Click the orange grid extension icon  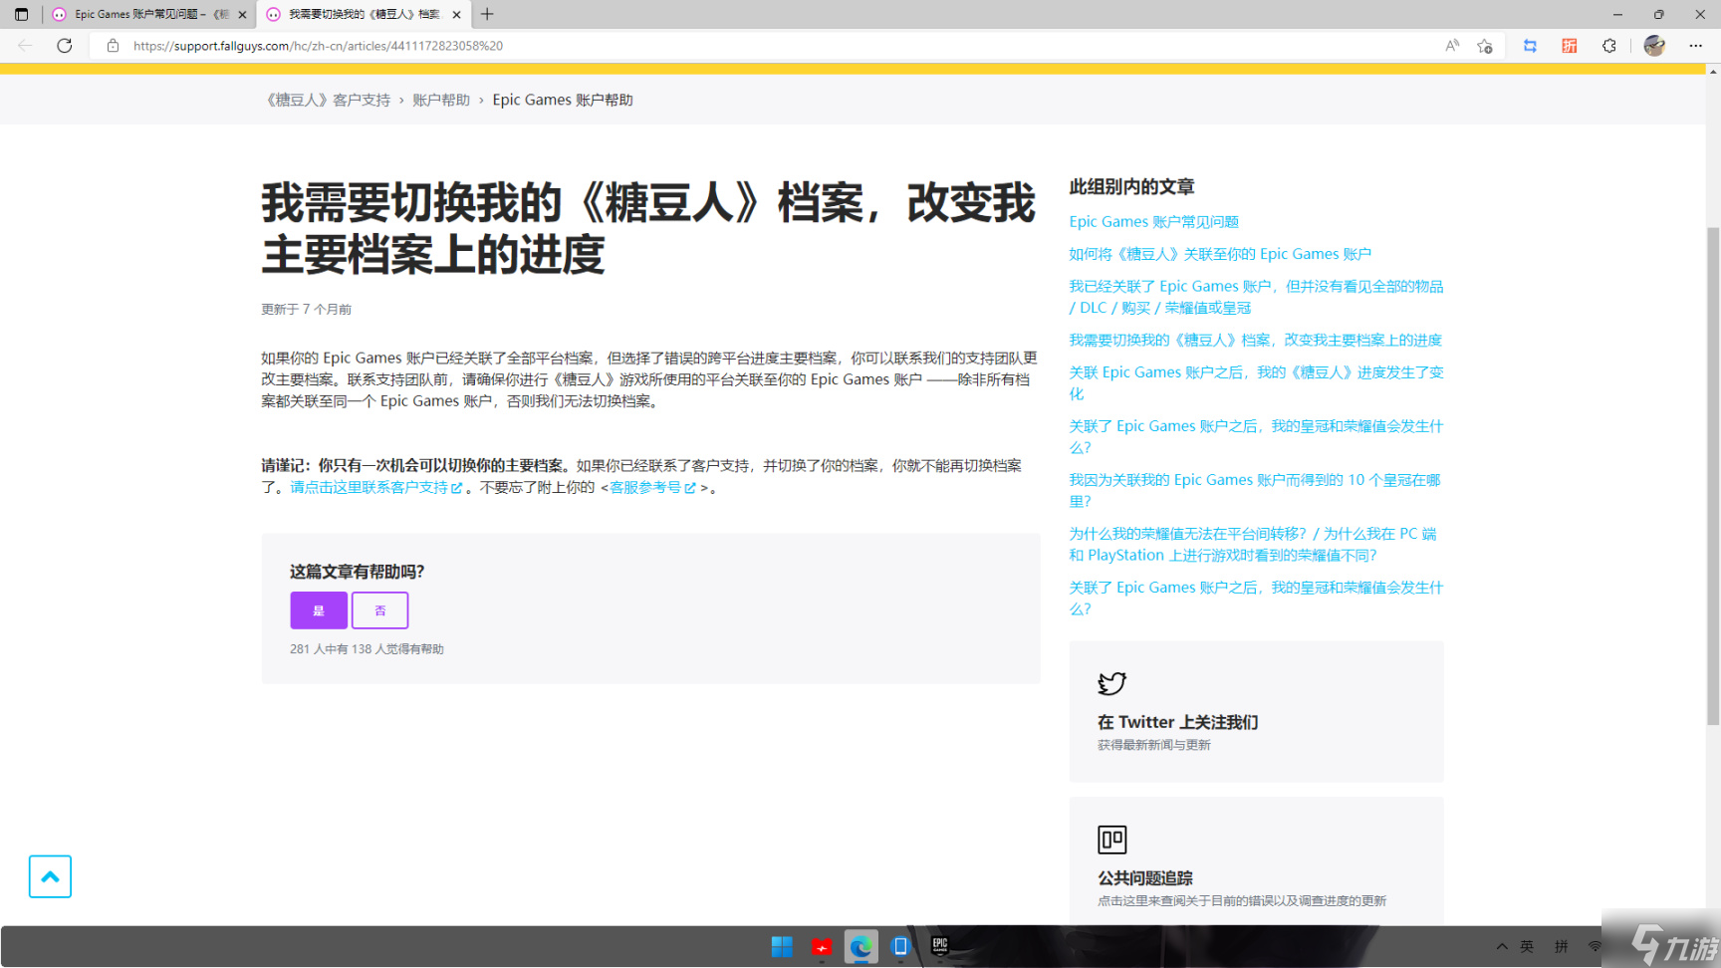click(1570, 46)
